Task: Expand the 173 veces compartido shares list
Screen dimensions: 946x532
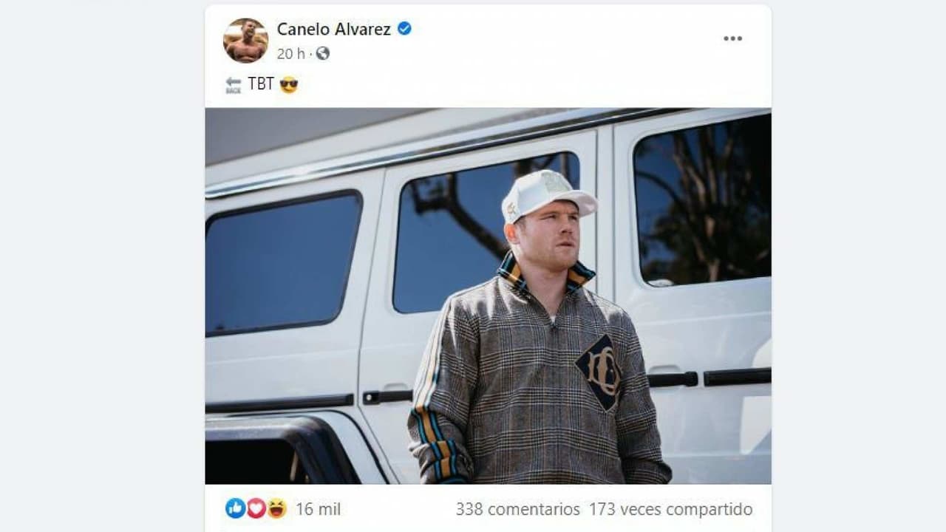Action: (x=670, y=509)
